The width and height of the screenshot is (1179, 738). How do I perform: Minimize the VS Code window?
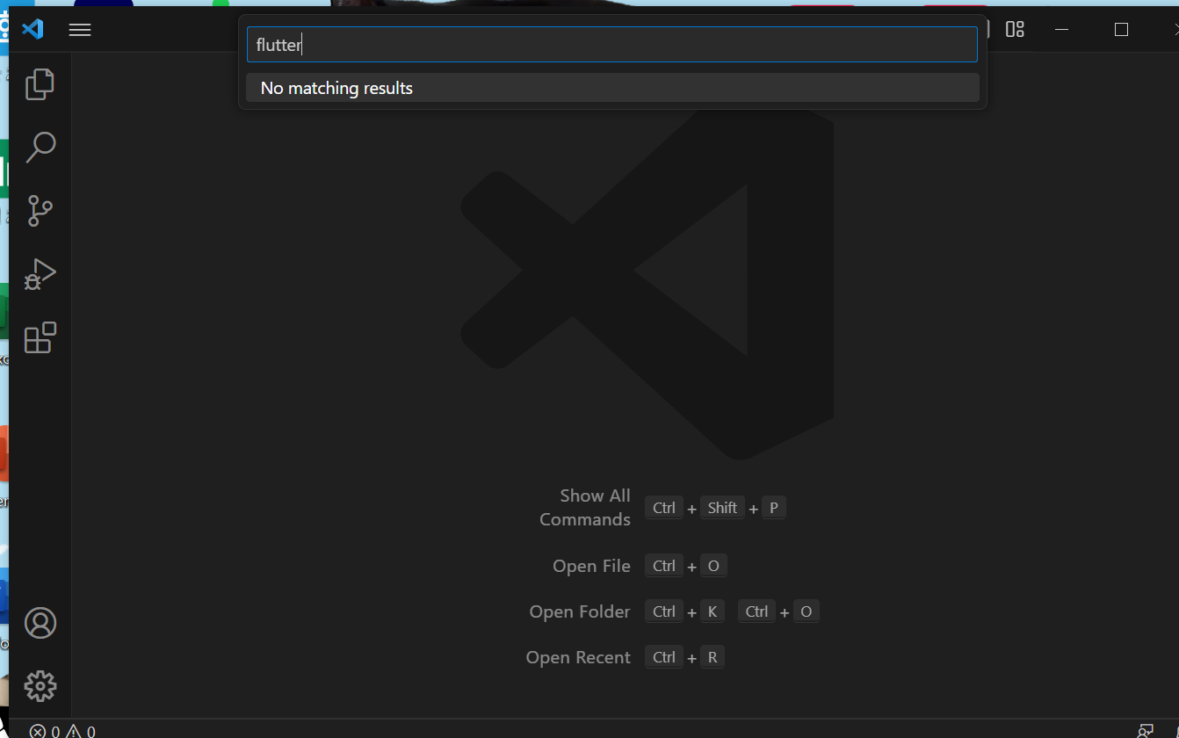pyautogui.click(x=1062, y=30)
